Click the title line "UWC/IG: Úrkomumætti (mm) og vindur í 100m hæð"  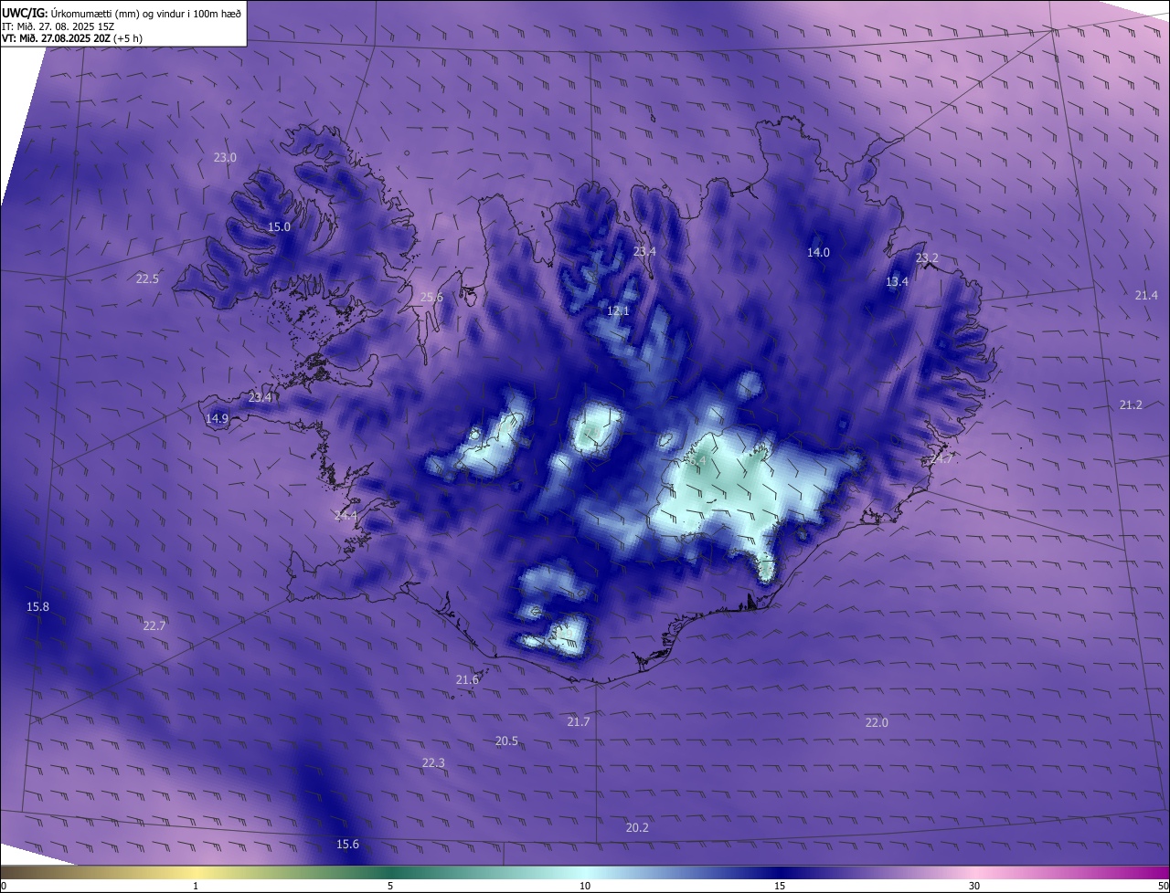[x=122, y=12]
